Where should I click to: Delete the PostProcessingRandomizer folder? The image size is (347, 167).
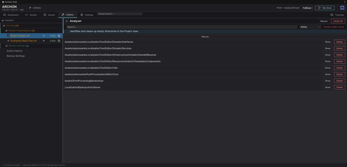coord(339,81)
